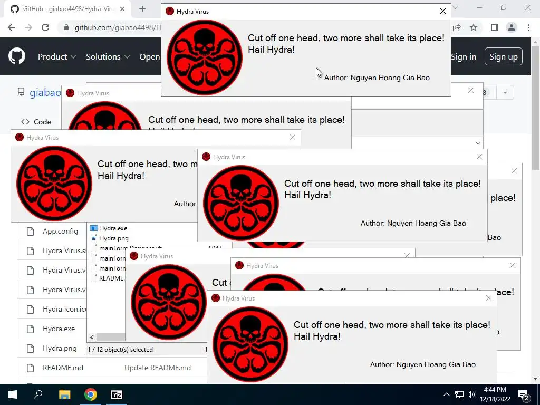Open Hydra icon.ico file in repository
540x405 pixels.
tap(64, 309)
